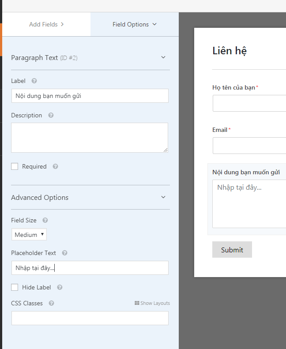286x349 pixels.
Task: Click help icon beside Field Size
Action: [45, 221]
